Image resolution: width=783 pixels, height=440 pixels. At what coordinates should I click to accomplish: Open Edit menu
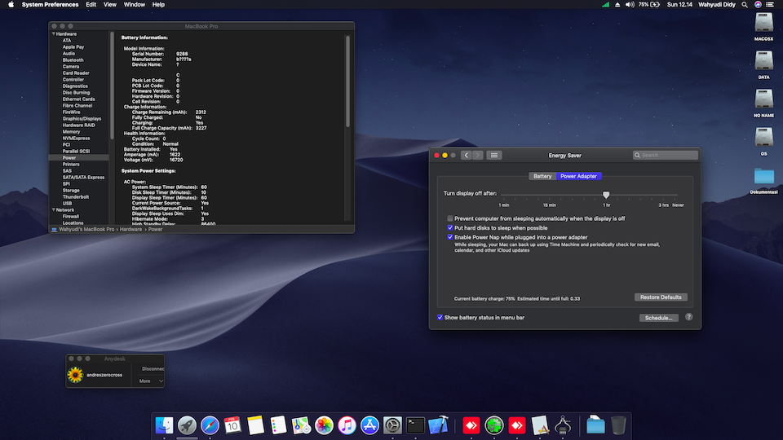point(91,5)
